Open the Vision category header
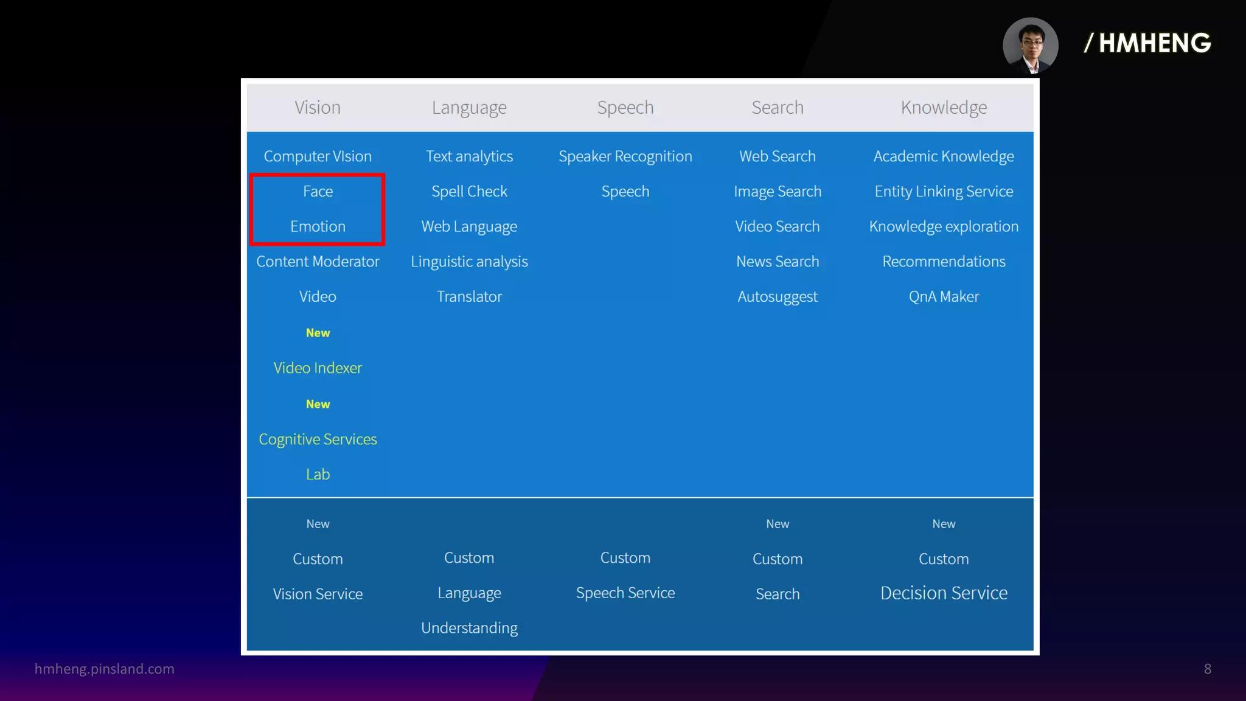 click(318, 108)
